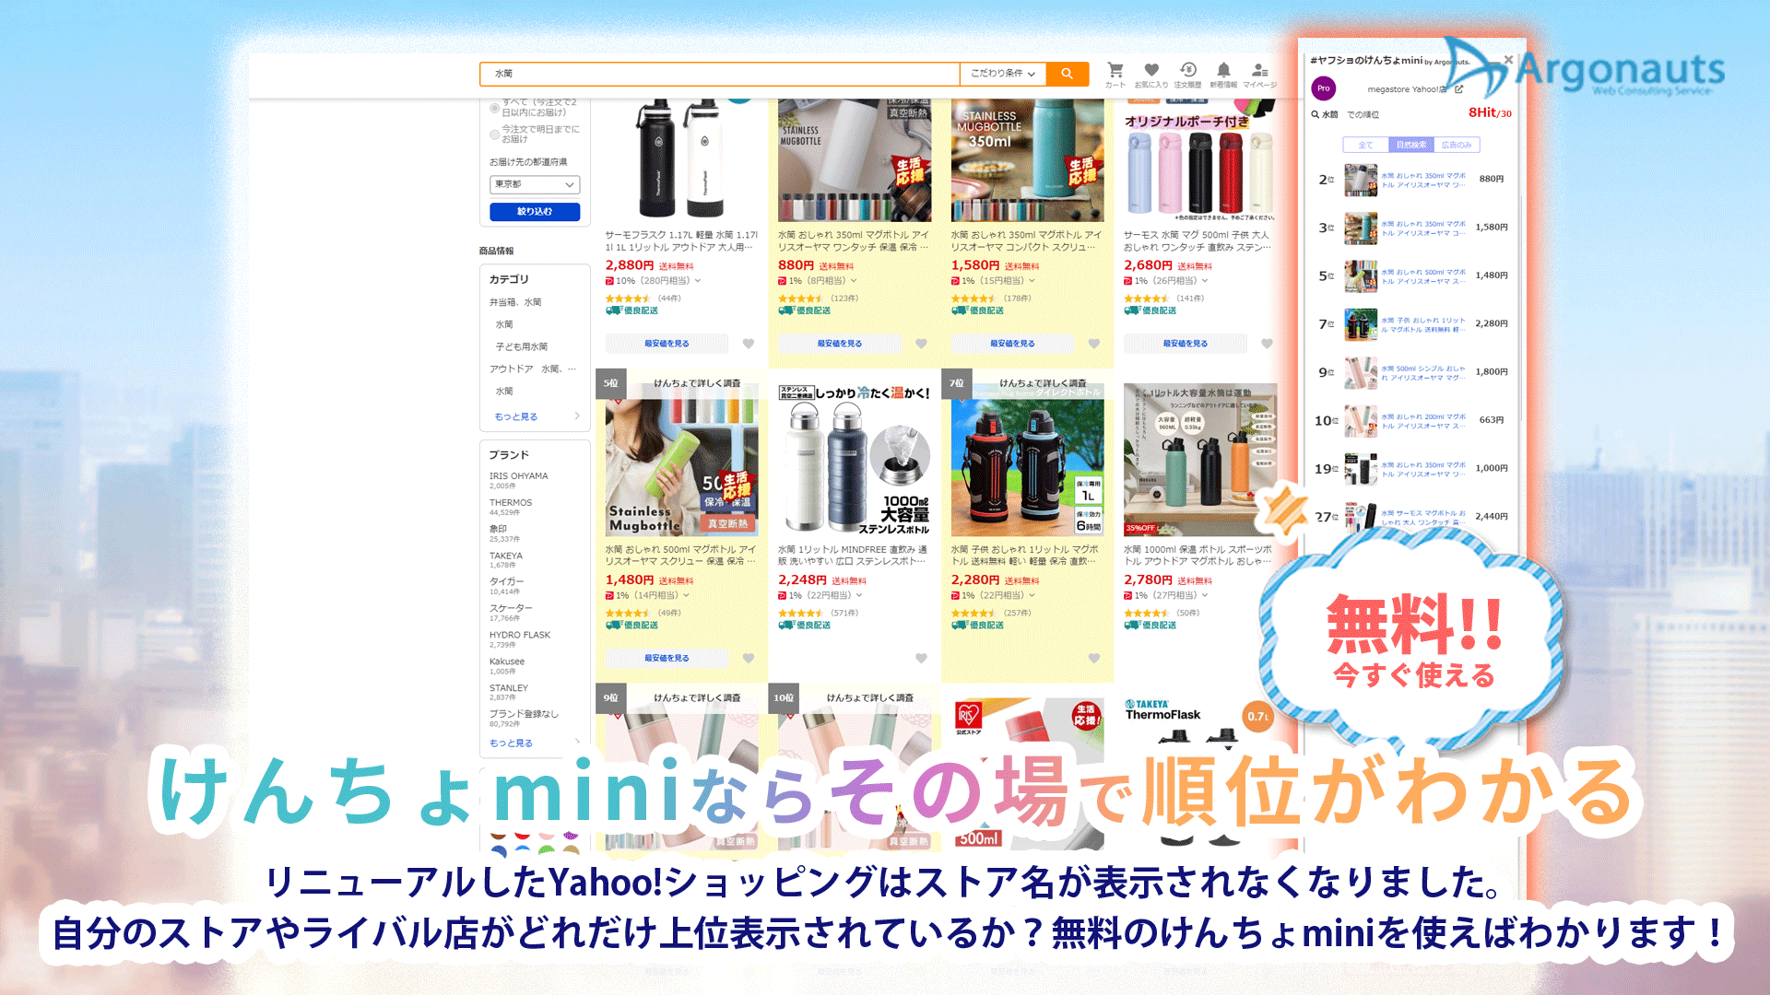Favorite the 1,480円 500ml bottle via heart

pyautogui.click(x=749, y=658)
